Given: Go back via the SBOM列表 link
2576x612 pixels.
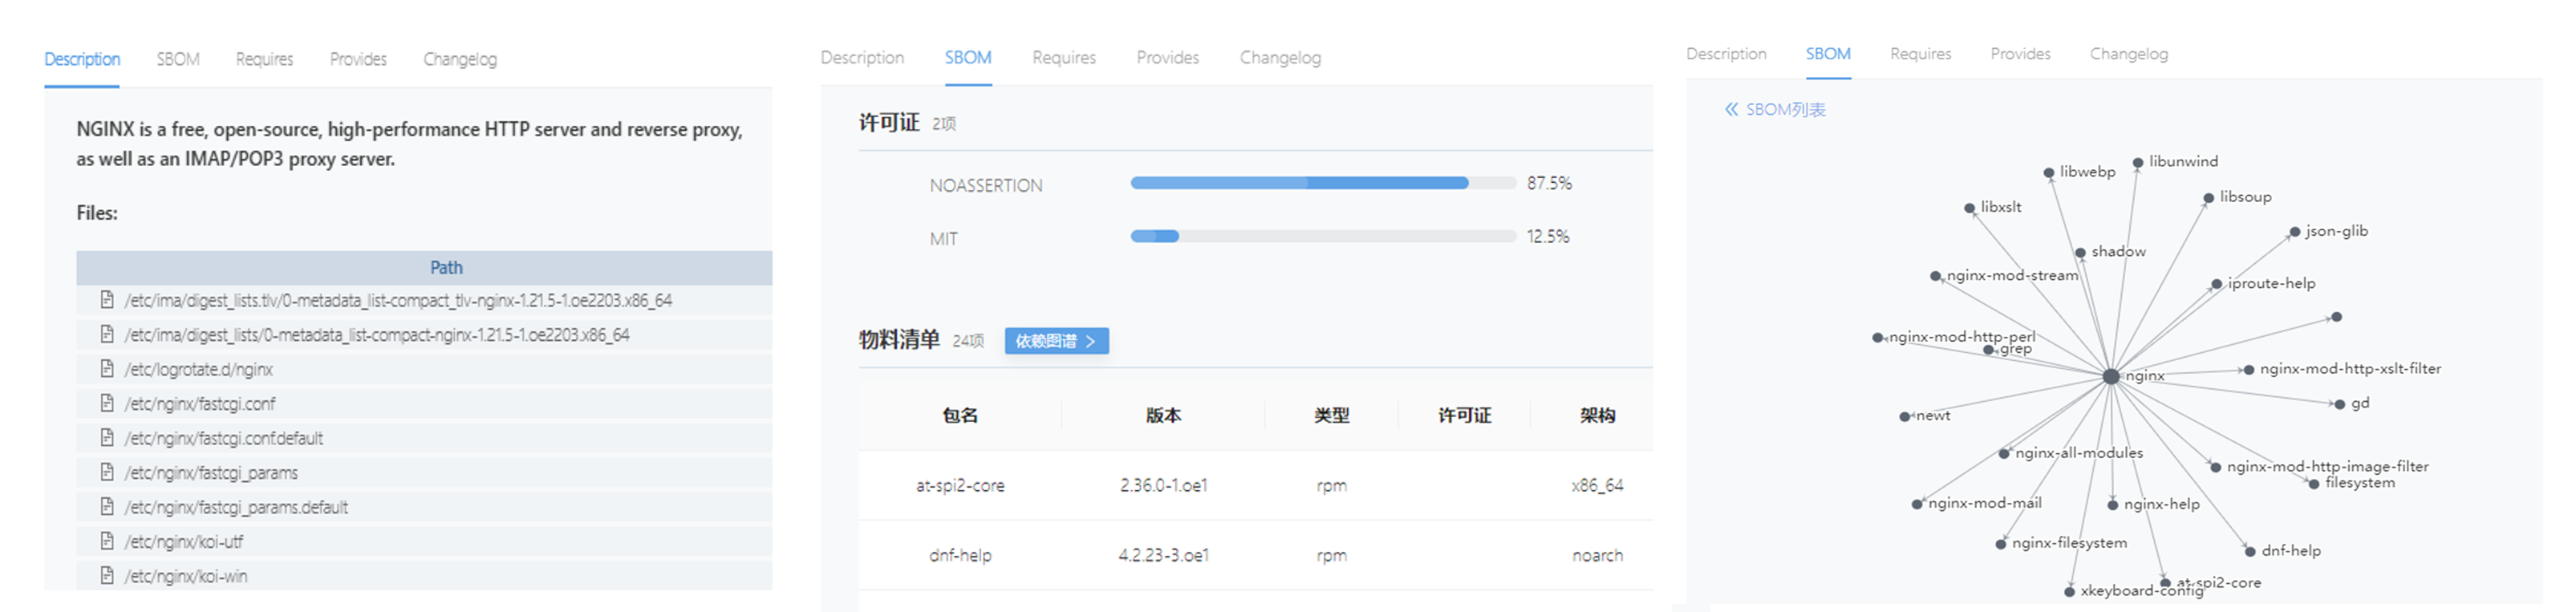Looking at the screenshot, I should pyautogui.click(x=1785, y=110).
